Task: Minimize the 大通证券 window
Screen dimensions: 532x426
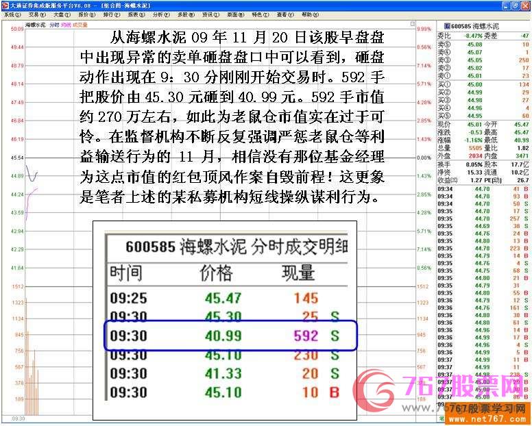Action: (506, 5)
